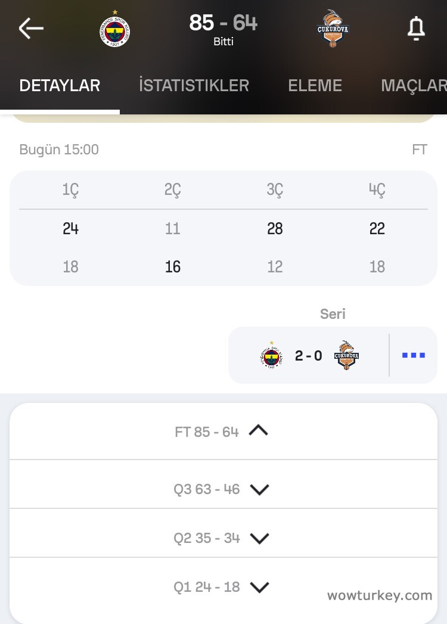
Task: Tap the back arrow icon
Action: point(31,28)
